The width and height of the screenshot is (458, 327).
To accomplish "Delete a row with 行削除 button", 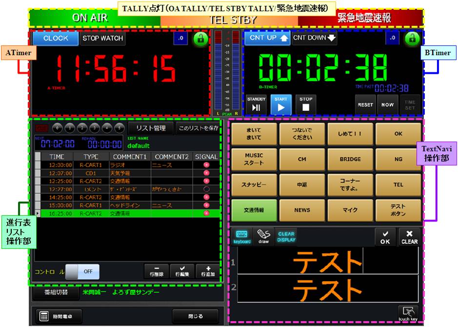I will tap(156, 271).
